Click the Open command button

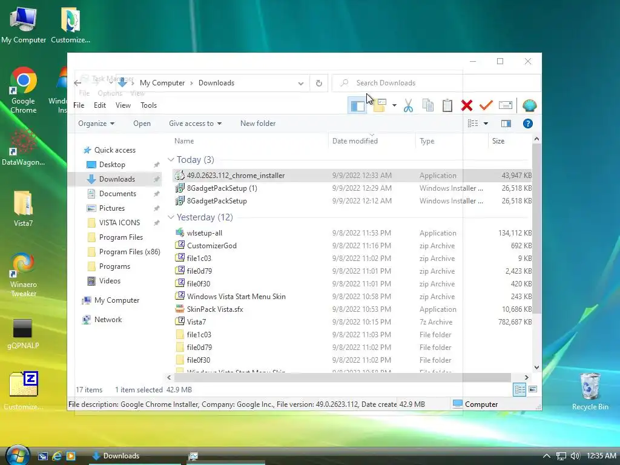point(142,124)
